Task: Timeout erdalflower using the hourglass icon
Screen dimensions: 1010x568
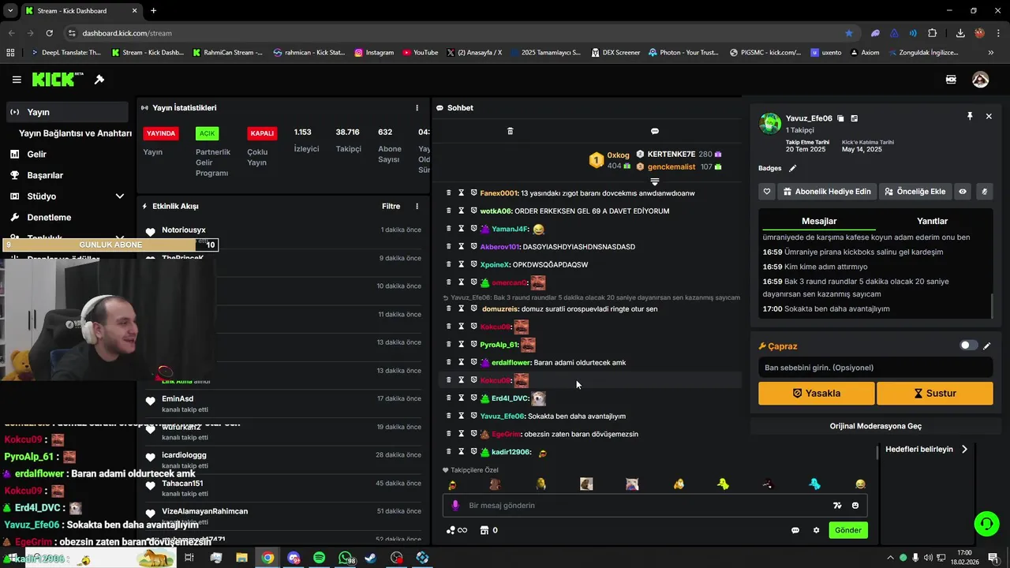Action: pyautogui.click(x=462, y=362)
